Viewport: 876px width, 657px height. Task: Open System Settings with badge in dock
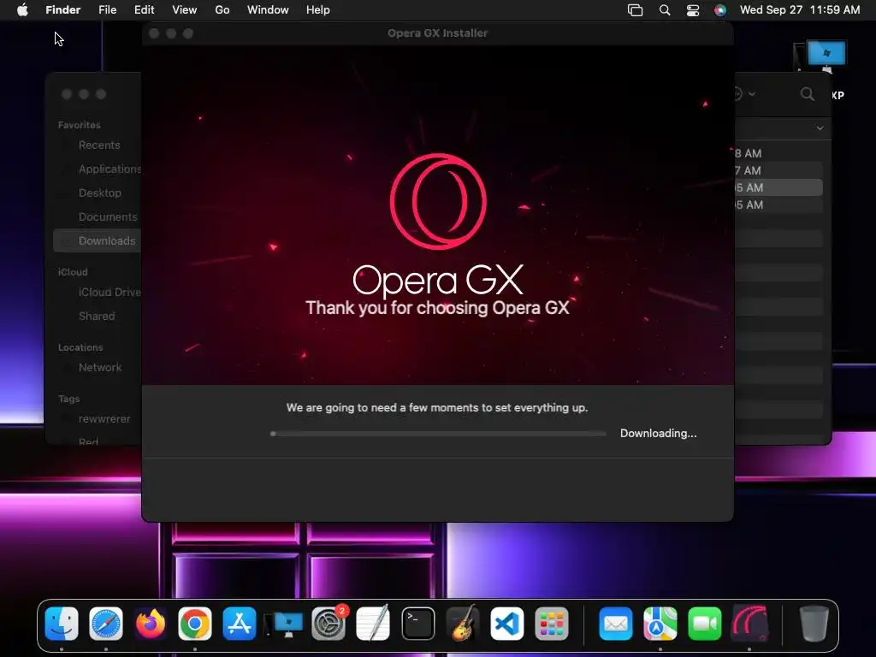328,623
